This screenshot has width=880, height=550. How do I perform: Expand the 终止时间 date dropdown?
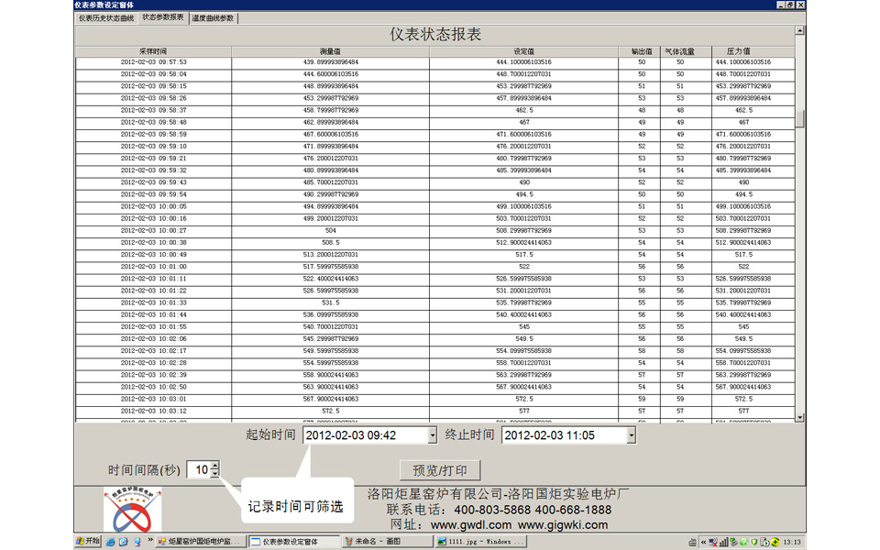pos(631,435)
